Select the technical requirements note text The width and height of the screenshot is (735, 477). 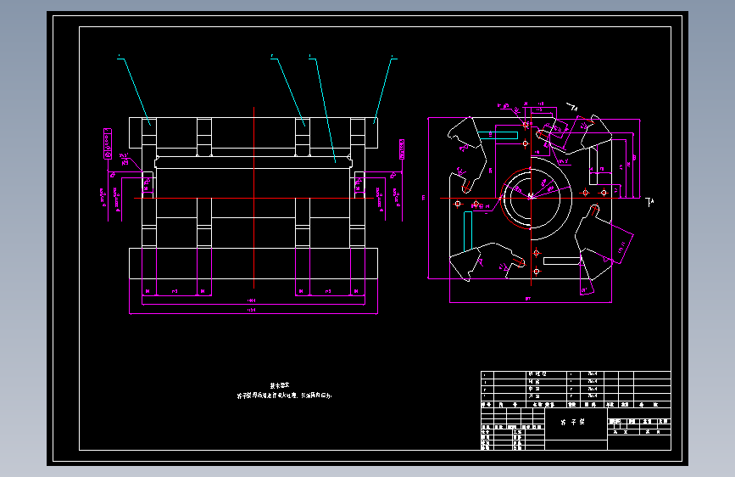click(x=285, y=390)
